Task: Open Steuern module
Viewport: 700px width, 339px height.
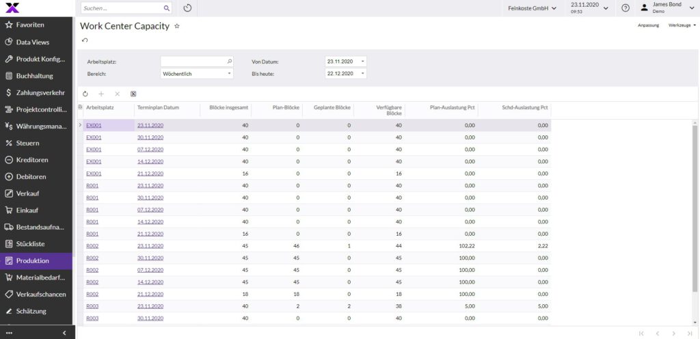Action: pos(36,143)
